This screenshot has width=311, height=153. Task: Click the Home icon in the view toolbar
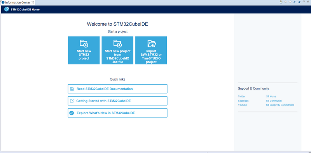[x=281, y=2]
